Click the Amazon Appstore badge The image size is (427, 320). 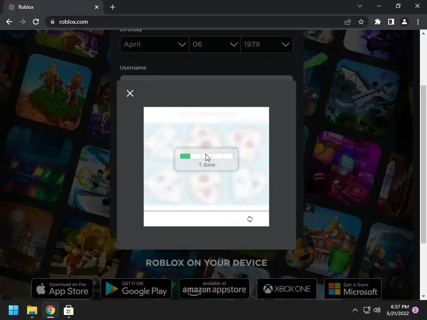coord(214,289)
